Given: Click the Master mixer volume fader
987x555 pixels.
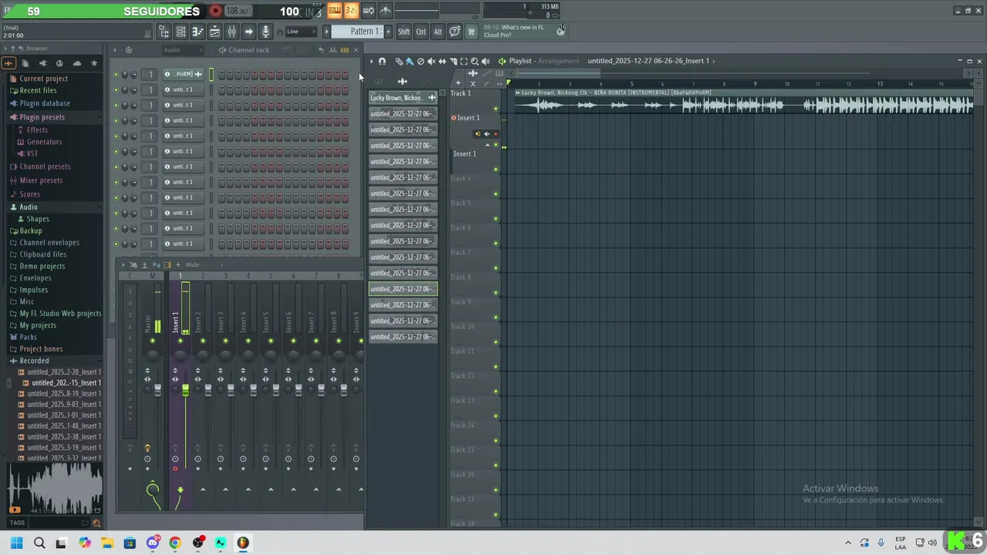Looking at the screenshot, I should [x=158, y=390].
